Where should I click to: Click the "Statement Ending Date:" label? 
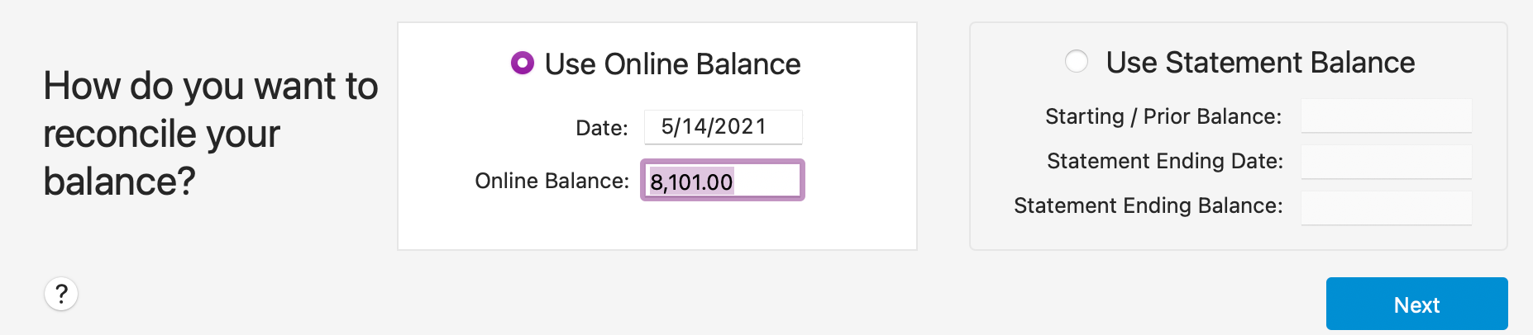[1164, 161]
